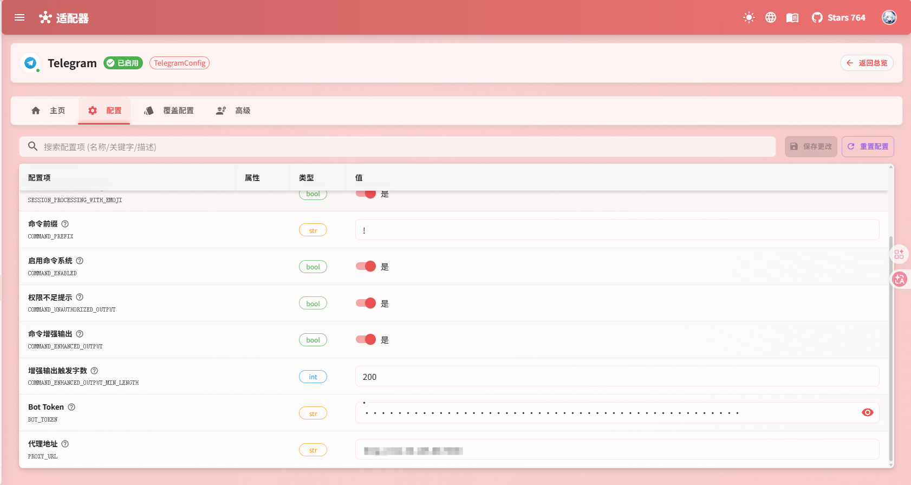Click the bool badge in 启用命令系统 row
The width and height of the screenshot is (911, 485).
pos(313,267)
